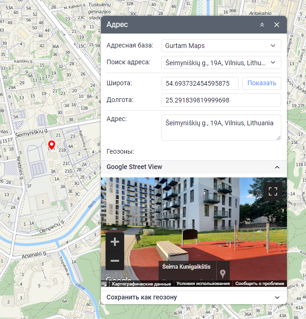Click the Картографические данные link
Screen dimensions: 306x319
tap(141, 284)
